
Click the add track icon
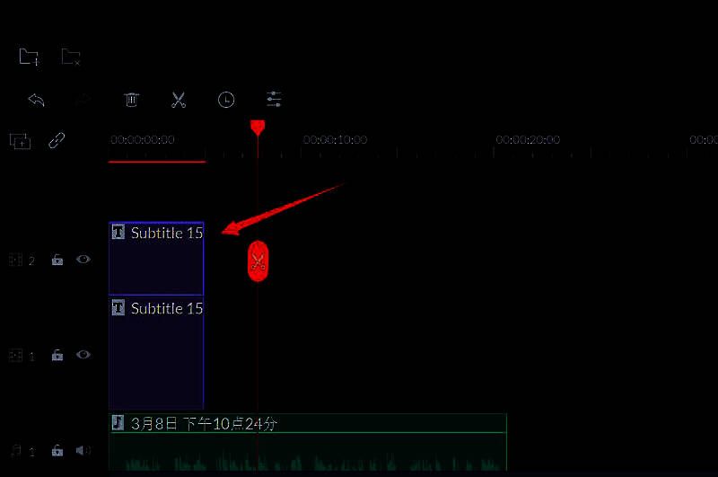20,141
